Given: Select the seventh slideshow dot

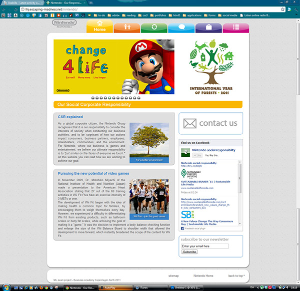Looking at the screenshot, I should tap(118, 98).
